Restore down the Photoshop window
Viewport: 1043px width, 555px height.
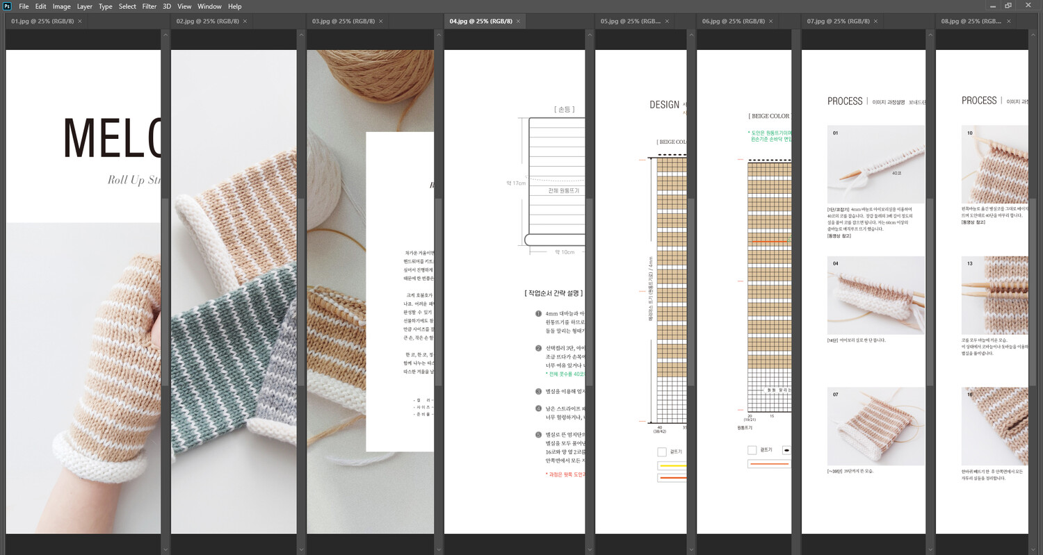tap(1008, 6)
